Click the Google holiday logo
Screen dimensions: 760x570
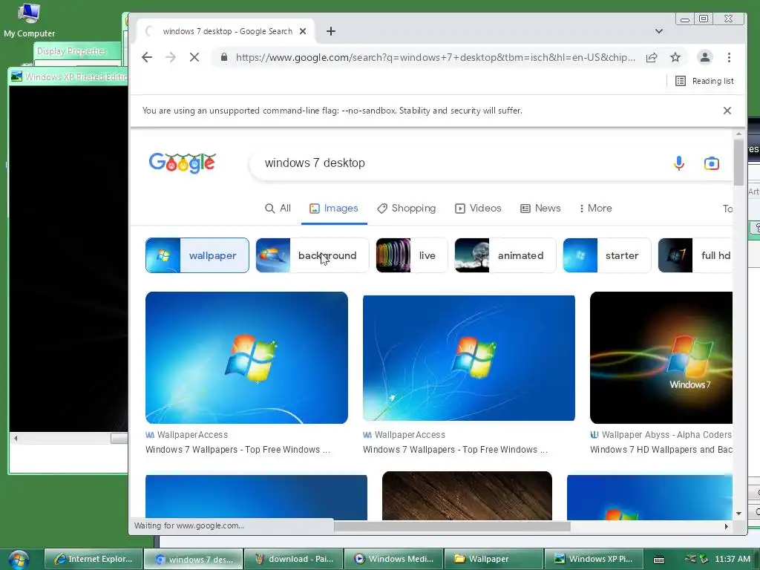coord(183,163)
